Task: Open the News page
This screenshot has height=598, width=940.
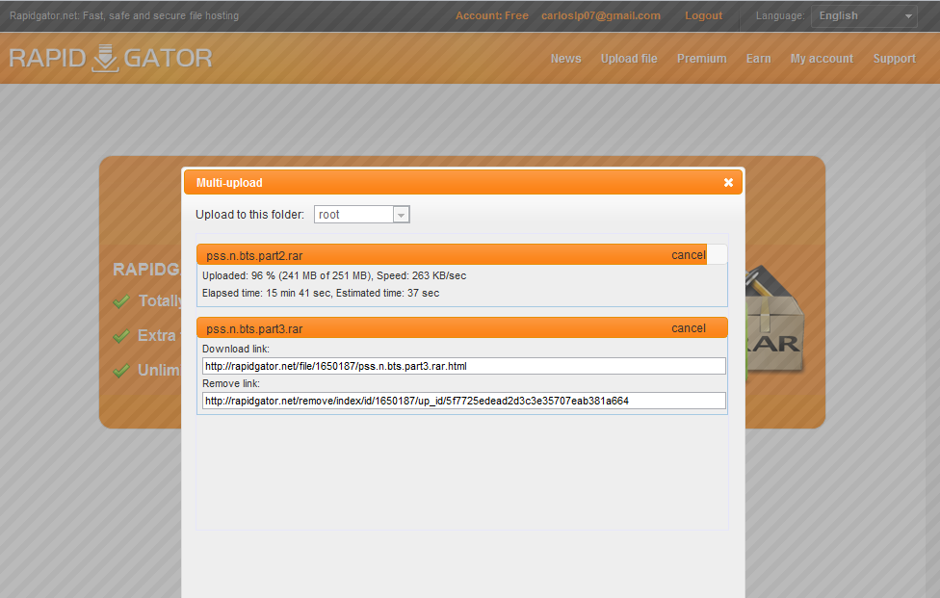Action: 566,59
